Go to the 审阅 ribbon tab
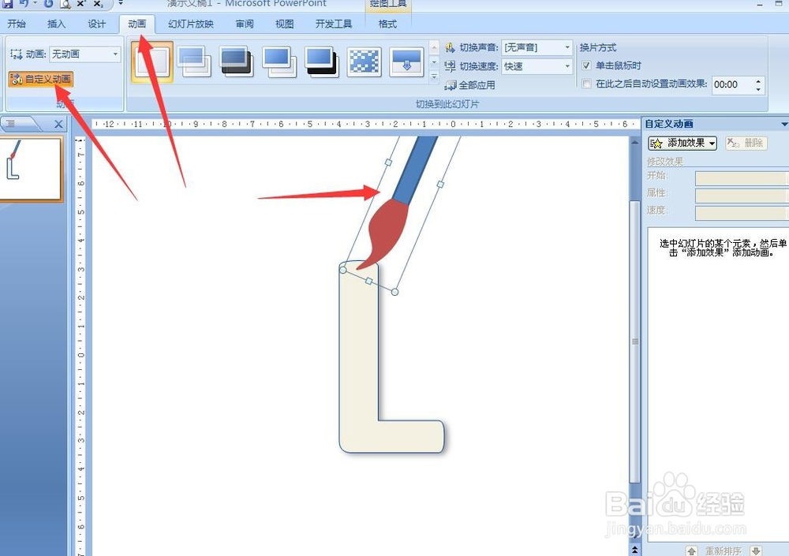789x556 pixels. point(245,24)
